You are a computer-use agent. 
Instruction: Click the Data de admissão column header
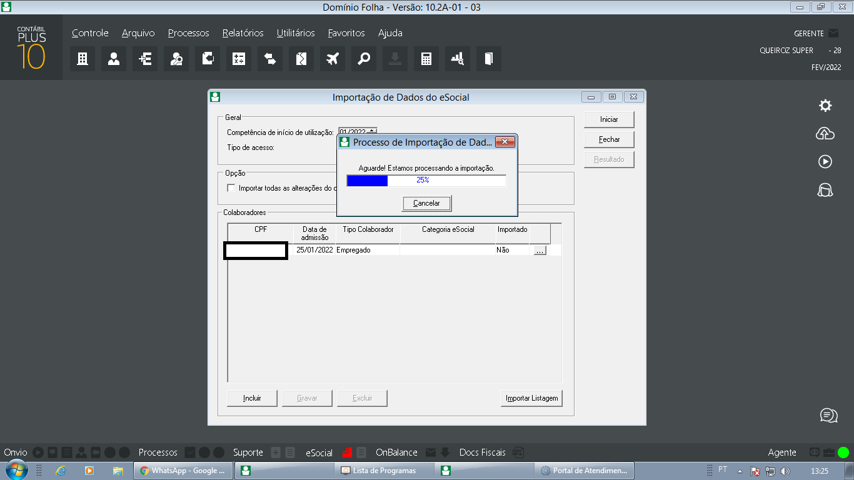[x=314, y=234]
